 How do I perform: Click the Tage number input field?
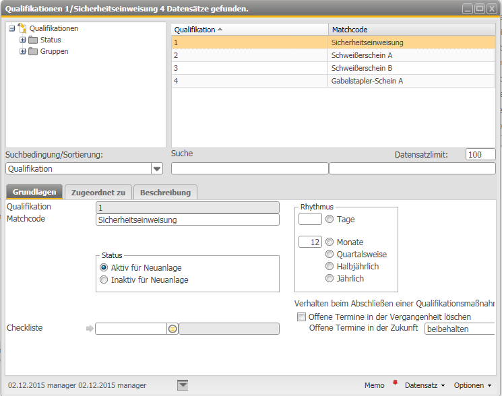pyautogui.click(x=310, y=219)
